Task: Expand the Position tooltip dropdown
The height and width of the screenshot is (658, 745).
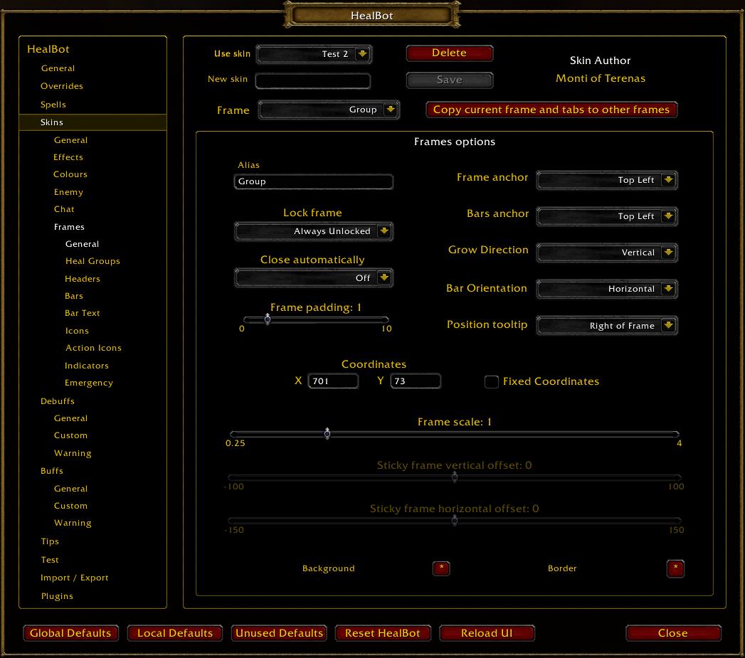Action: tap(667, 326)
